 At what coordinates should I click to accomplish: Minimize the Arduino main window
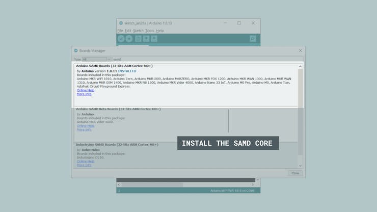point(225,23)
